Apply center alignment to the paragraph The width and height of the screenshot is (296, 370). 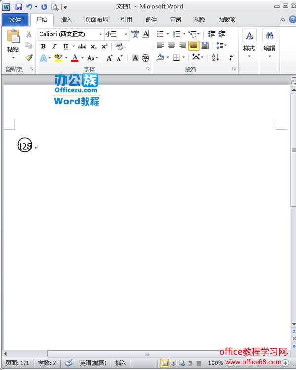pyautogui.click(x=172, y=46)
